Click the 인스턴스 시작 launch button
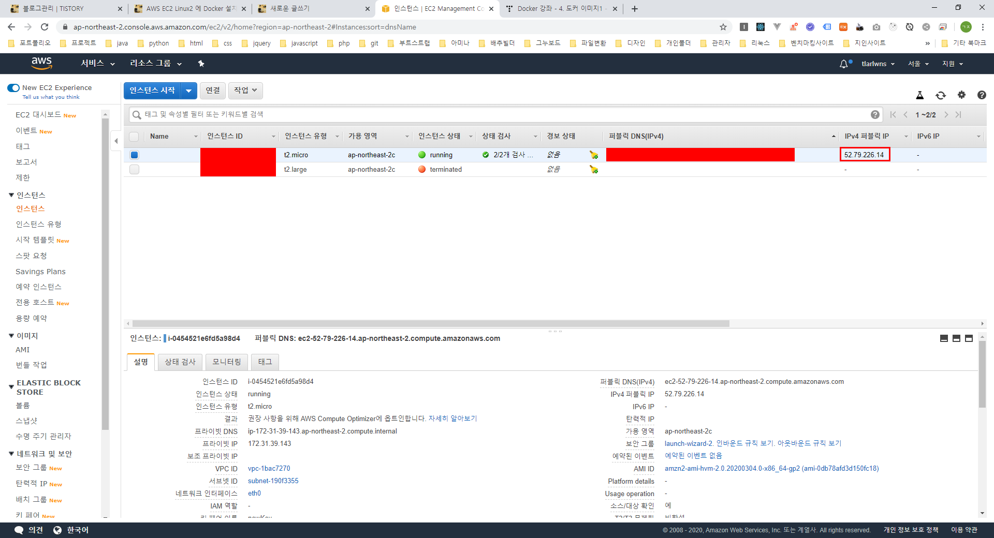The image size is (994, 538). [x=152, y=91]
